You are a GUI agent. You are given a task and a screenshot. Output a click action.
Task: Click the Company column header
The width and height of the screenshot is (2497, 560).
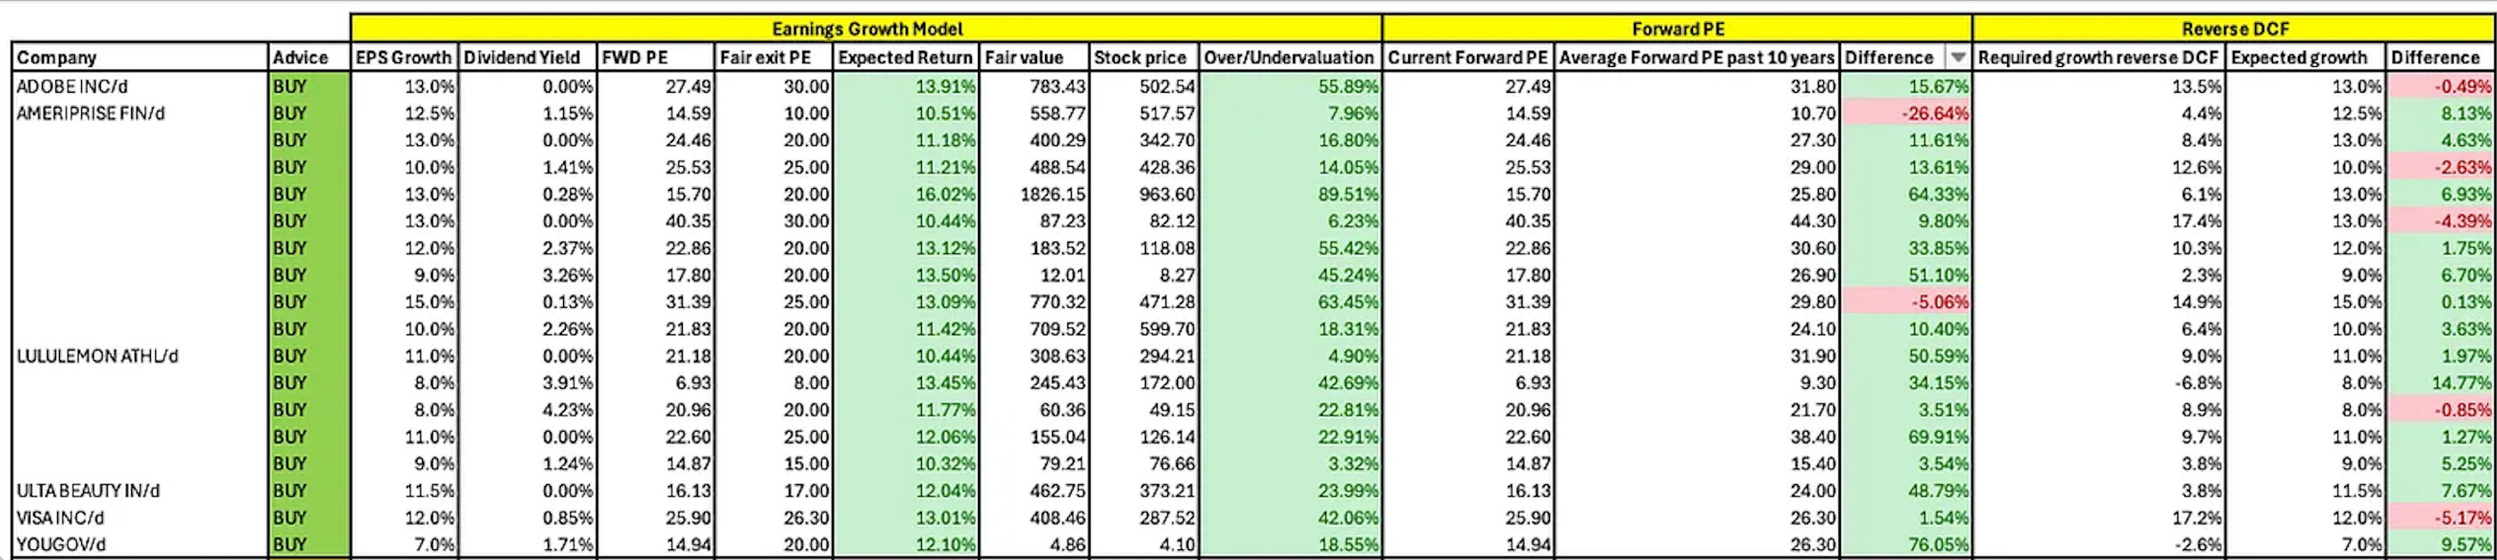139,57
